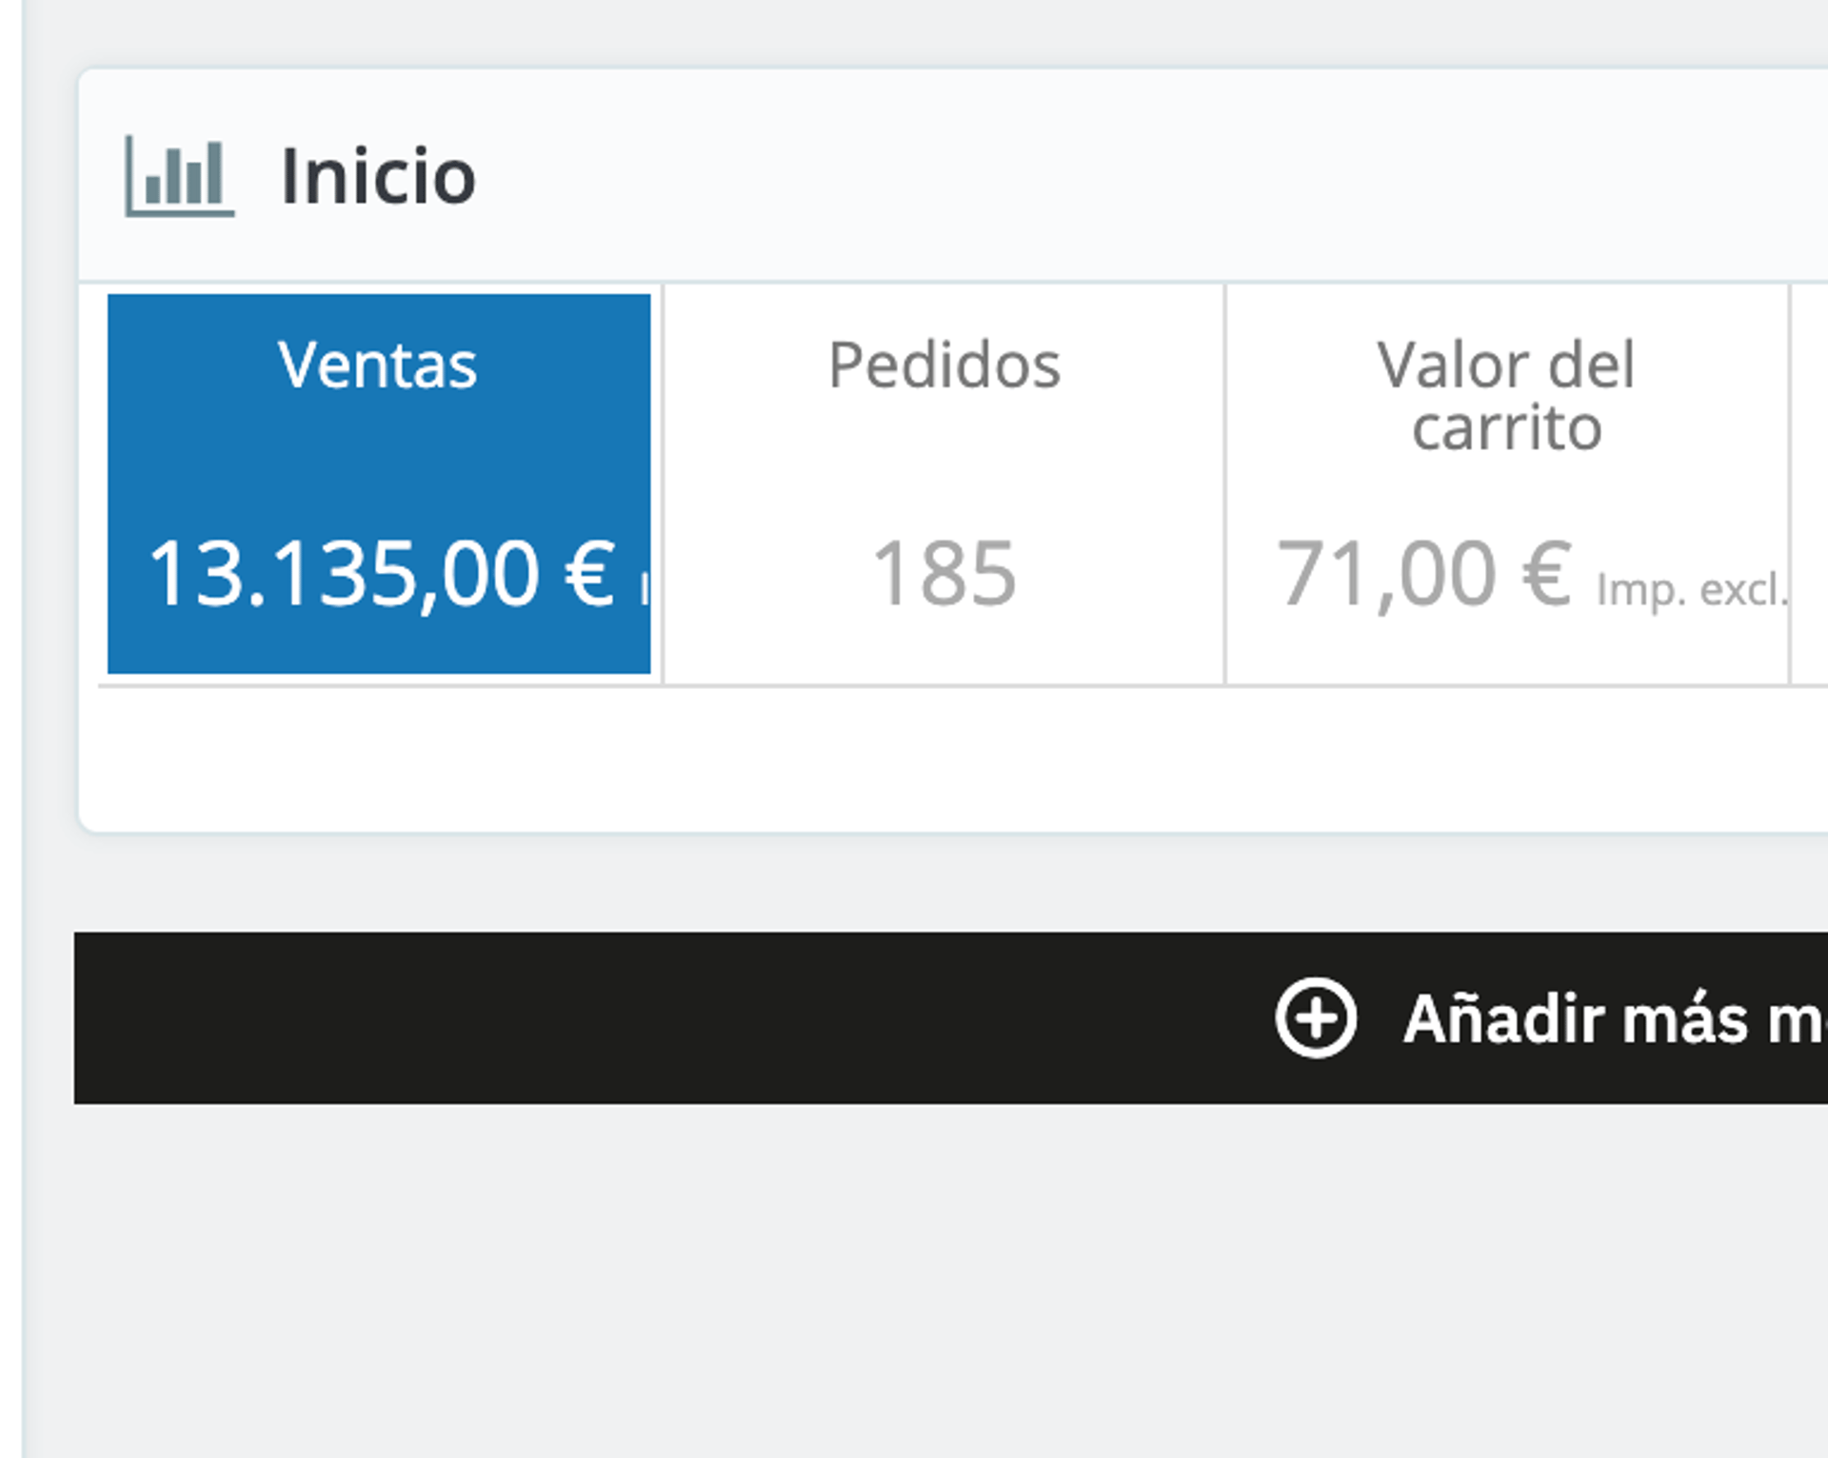Click the Ventas label text
The height and width of the screenshot is (1458, 1828).
click(x=377, y=364)
